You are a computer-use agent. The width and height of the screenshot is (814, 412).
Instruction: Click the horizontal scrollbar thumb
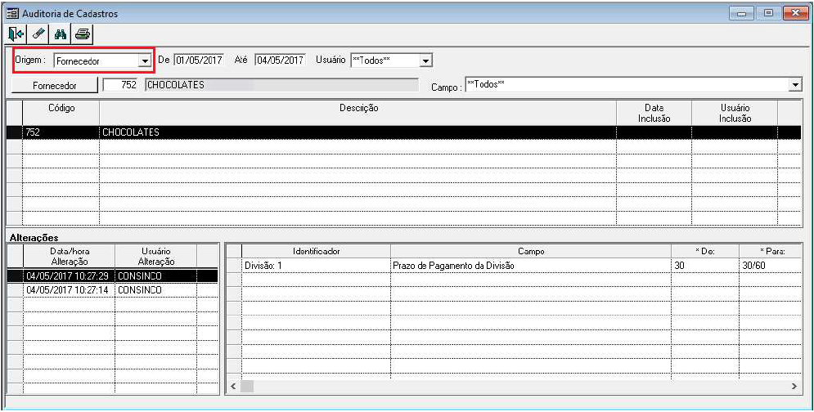pos(246,386)
